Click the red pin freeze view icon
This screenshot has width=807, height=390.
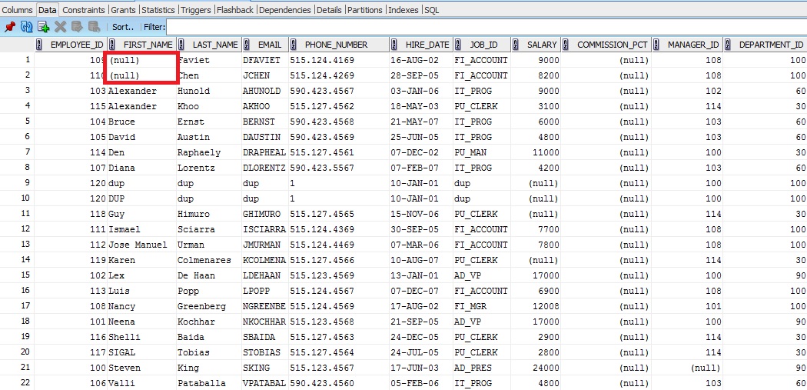pos(10,27)
